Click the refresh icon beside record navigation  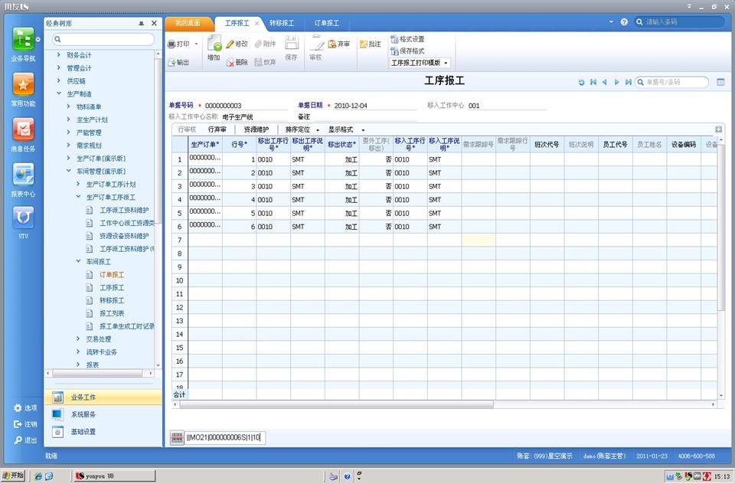click(581, 82)
